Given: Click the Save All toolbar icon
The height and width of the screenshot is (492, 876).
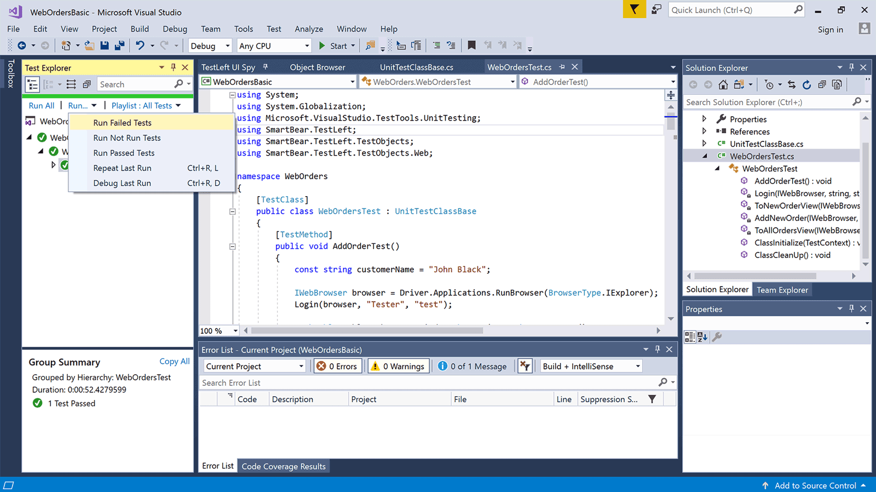Looking at the screenshot, I should click(x=119, y=45).
